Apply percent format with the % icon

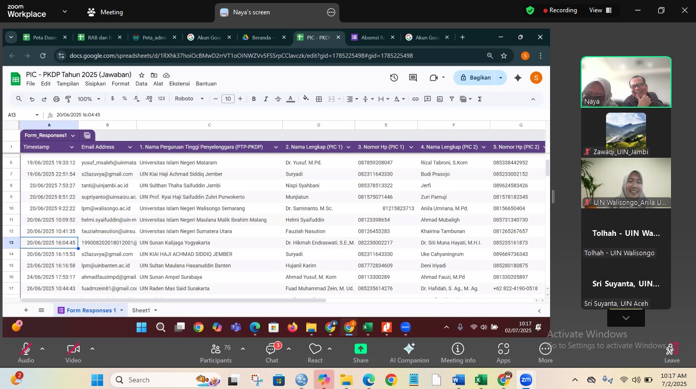click(125, 99)
